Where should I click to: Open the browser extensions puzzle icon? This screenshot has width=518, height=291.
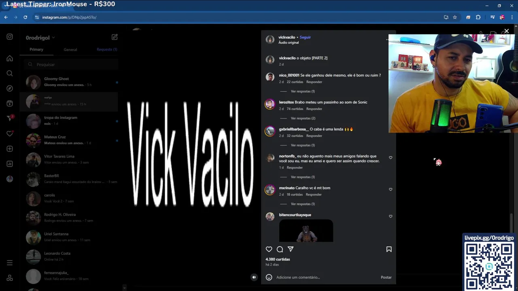(478, 17)
